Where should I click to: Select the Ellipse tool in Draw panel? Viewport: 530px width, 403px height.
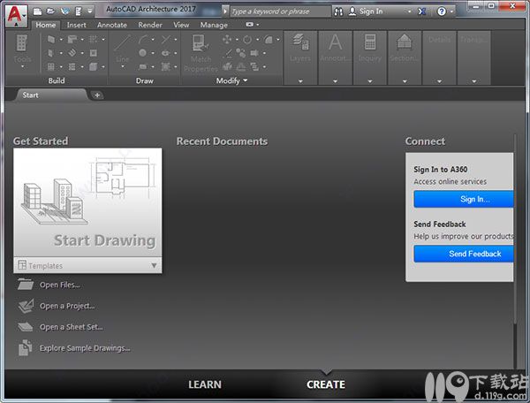point(166,53)
